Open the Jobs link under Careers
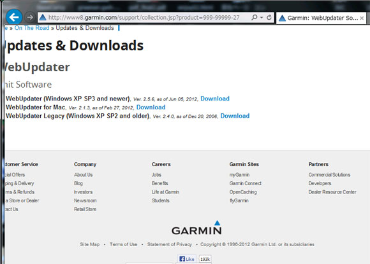The height and width of the screenshot is (264, 370). click(156, 175)
